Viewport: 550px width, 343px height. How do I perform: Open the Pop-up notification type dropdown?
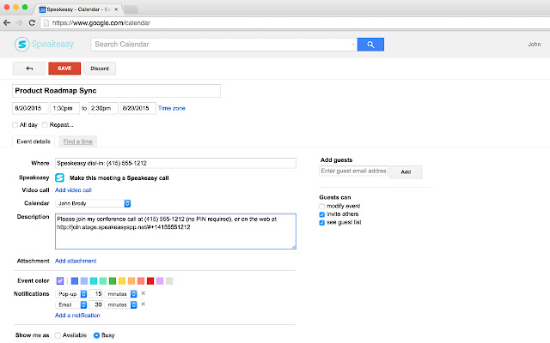point(71,294)
